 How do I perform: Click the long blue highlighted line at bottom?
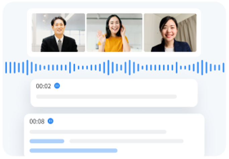click(x=73, y=151)
